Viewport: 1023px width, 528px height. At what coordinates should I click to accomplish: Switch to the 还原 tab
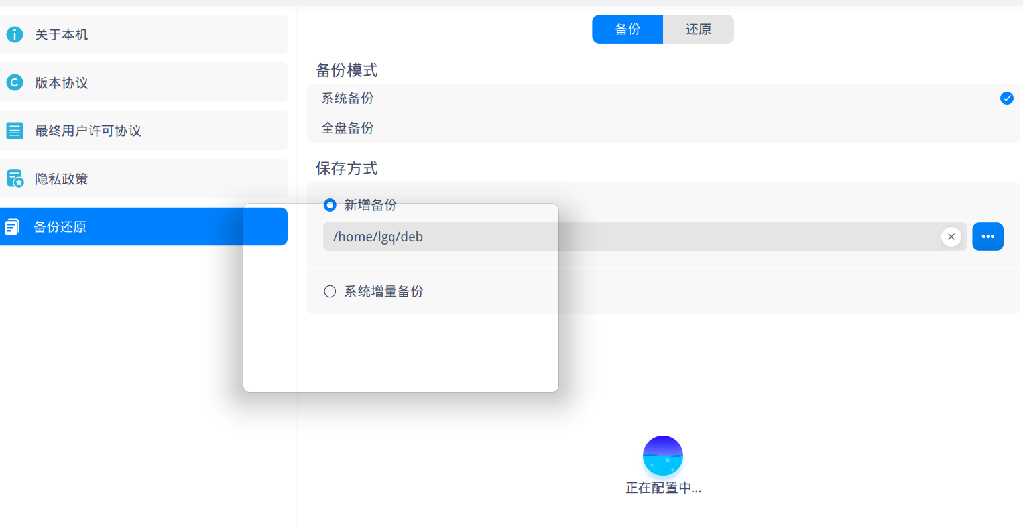click(x=698, y=29)
